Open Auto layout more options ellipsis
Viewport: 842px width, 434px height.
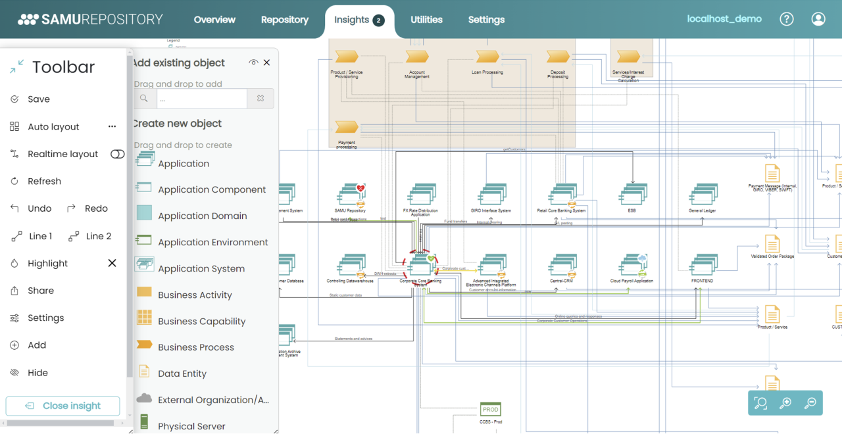pyautogui.click(x=112, y=127)
